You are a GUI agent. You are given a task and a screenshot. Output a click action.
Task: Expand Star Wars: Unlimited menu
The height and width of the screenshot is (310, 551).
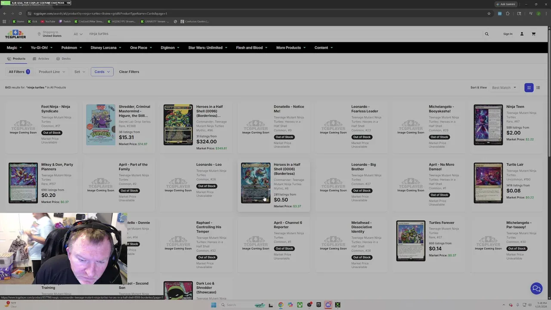[x=207, y=48]
